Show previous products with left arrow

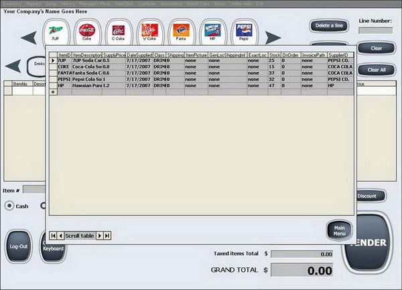click(29, 38)
